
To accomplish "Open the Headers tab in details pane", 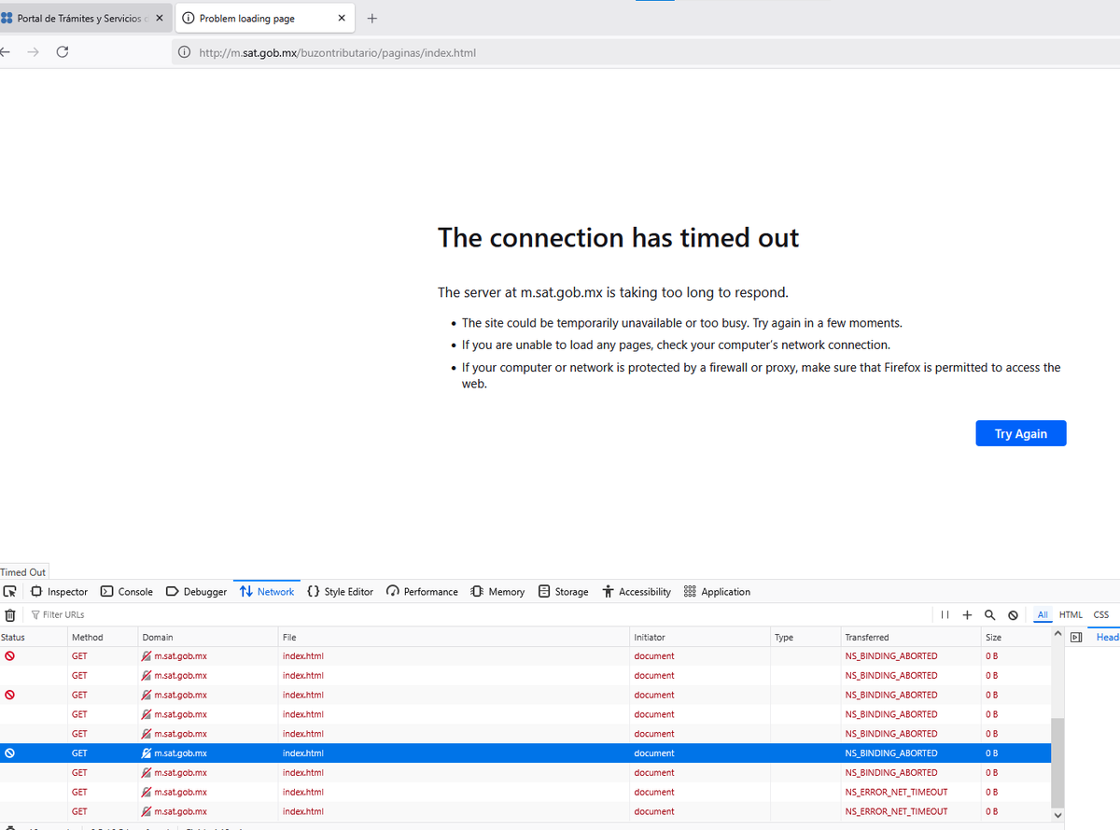I will pos(1107,638).
